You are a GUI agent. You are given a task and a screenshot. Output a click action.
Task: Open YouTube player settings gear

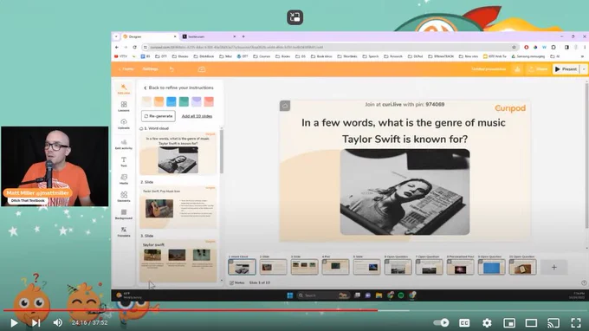pos(487,322)
